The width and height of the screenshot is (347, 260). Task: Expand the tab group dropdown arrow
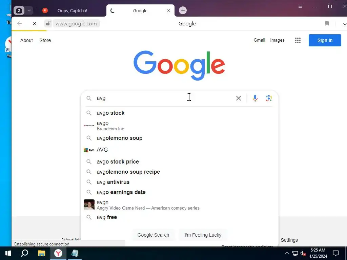[29, 10]
